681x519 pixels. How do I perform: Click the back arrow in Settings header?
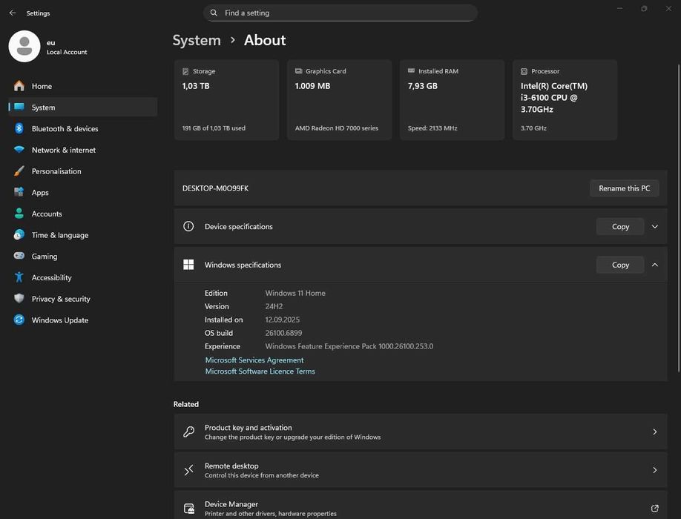[x=12, y=13]
